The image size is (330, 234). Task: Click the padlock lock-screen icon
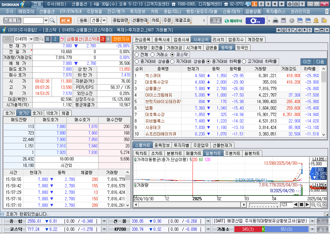click(x=316, y=21)
